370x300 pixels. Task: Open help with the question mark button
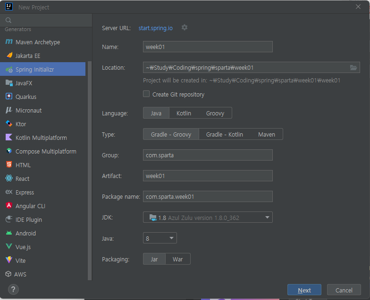click(13, 289)
